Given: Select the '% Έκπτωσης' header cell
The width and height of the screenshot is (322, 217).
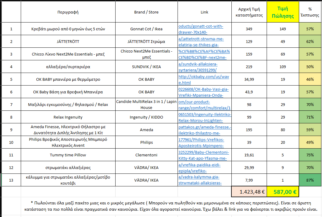Looking at the screenshot, I should (310, 12).
